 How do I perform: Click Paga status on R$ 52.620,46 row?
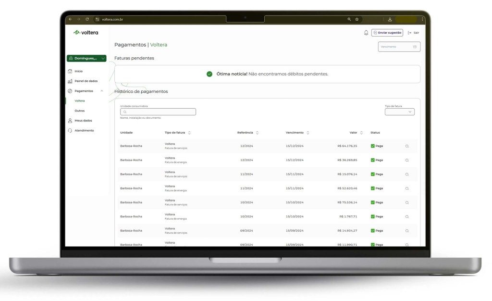point(377,188)
